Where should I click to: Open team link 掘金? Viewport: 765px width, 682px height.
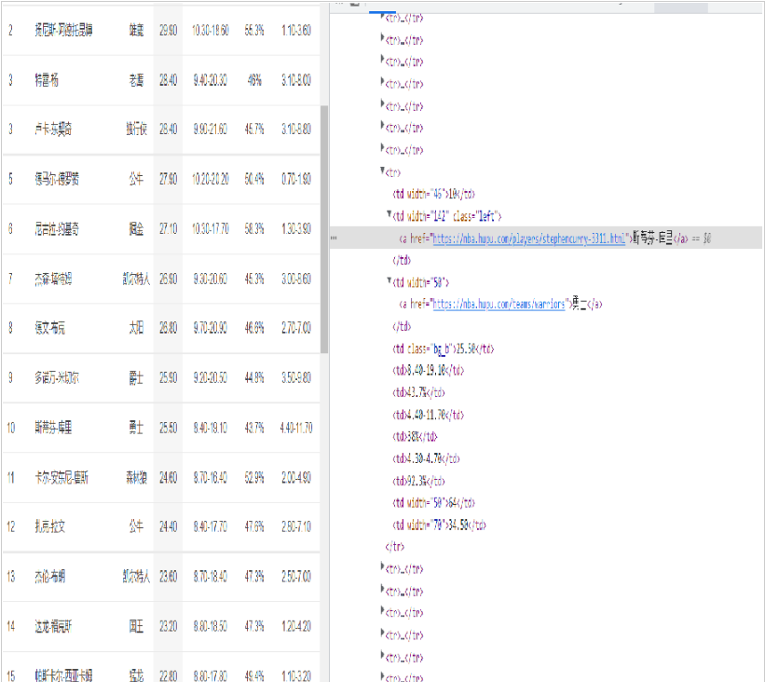[137, 229]
